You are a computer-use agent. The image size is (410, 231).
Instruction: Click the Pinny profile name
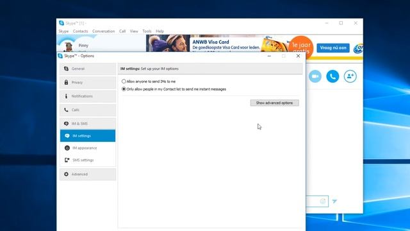pyautogui.click(x=83, y=46)
